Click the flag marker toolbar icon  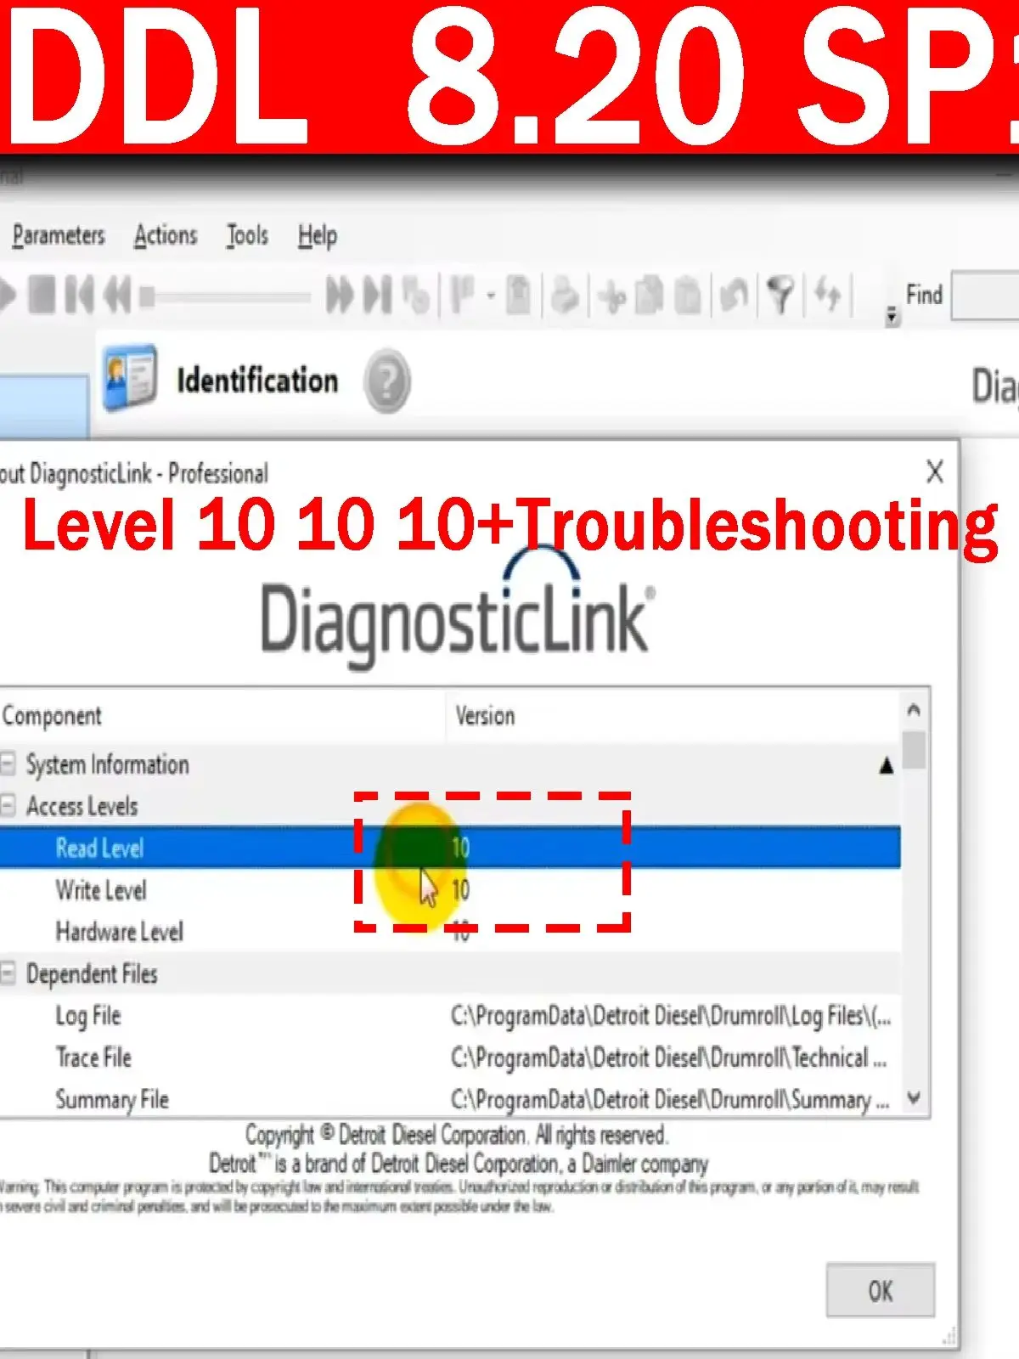[x=461, y=296]
